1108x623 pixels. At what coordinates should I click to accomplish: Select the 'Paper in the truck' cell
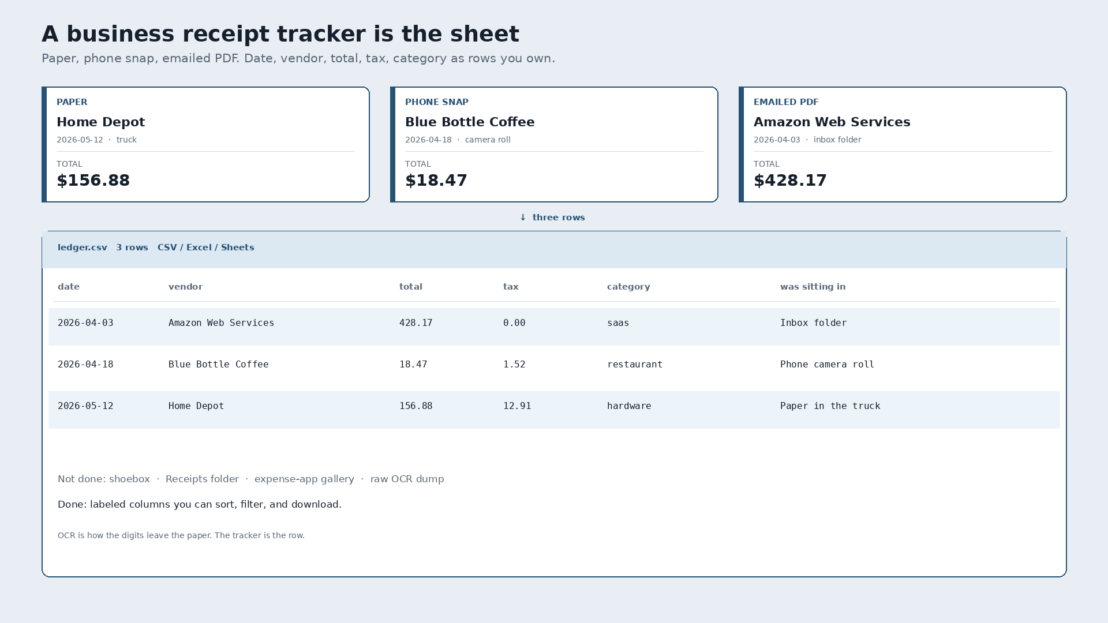coord(830,406)
